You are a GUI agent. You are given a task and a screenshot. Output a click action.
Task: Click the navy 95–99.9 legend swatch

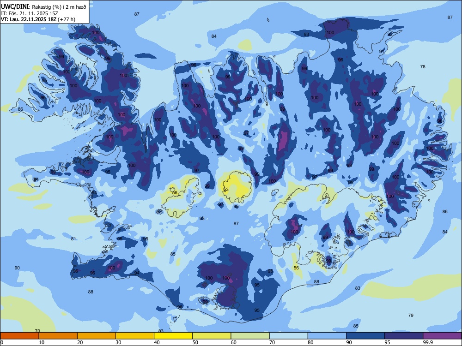pos(404,336)
